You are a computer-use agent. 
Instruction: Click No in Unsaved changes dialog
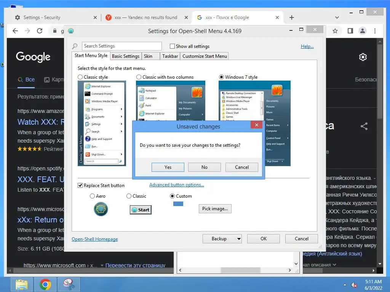tap(205, 167)
